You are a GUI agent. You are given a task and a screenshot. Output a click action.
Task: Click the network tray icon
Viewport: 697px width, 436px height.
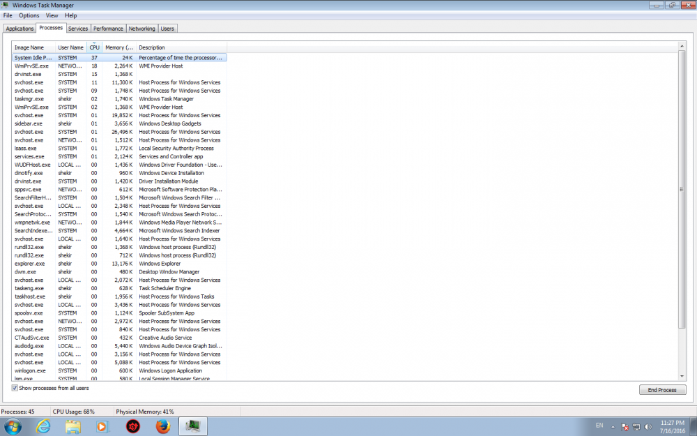(x=636, y=427)
